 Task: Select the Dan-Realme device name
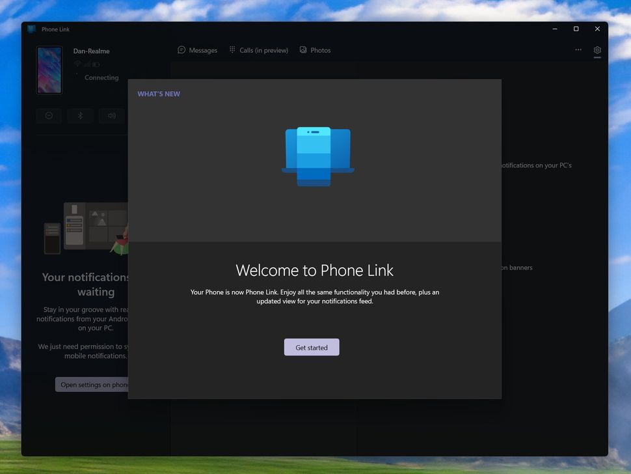click(92, 51)
